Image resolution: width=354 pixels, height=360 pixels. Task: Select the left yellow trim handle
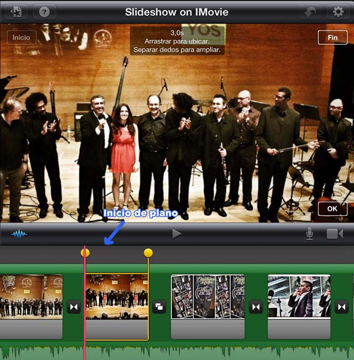pyautogui.click(x=85, y=253)
